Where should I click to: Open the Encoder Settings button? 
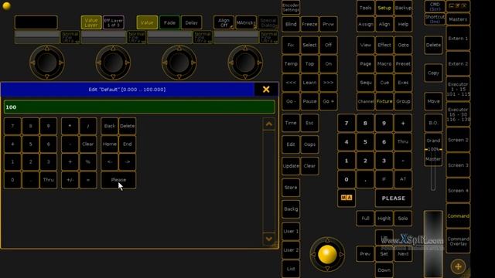291,8
